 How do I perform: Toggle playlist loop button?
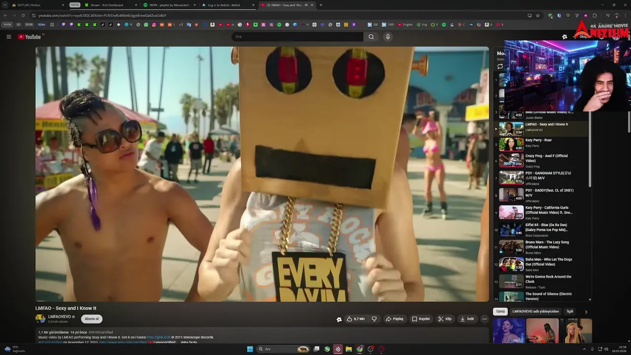(x=500, y=66)
